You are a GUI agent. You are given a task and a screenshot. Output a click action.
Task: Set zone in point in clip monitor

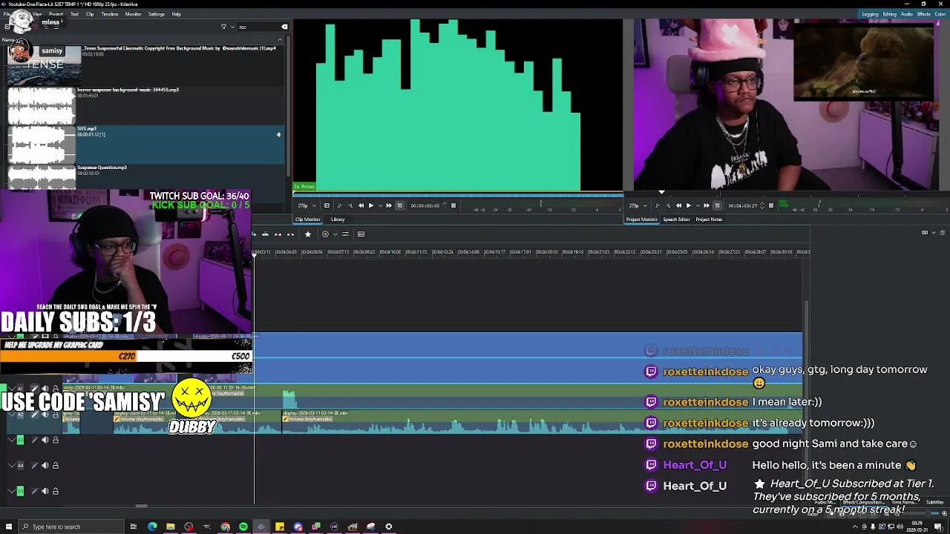(x=340, y=205)
